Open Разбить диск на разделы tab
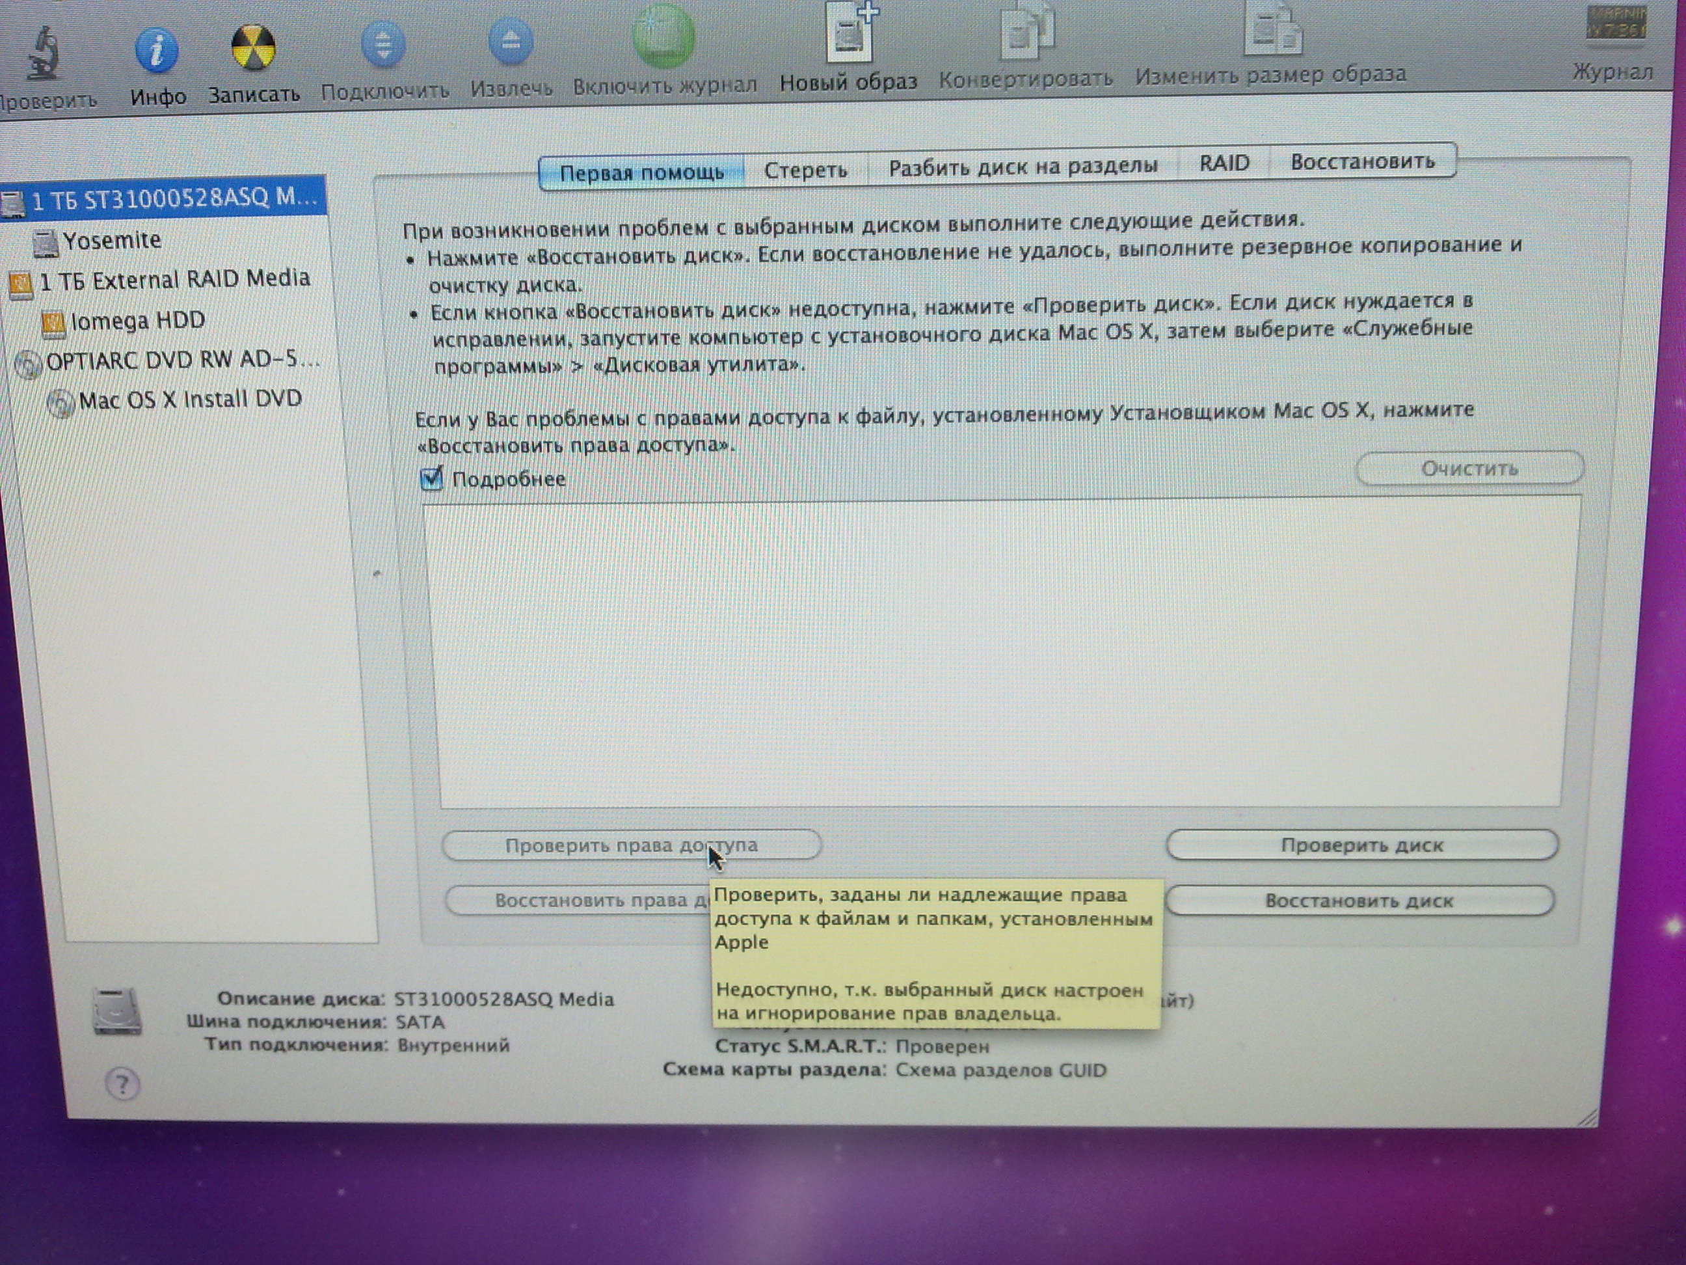Screen dimensions: 1686x1265 [x=1023, y=166]
